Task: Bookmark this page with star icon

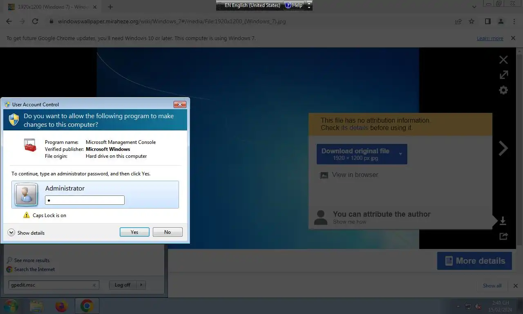Action: (x=472, y=21)
